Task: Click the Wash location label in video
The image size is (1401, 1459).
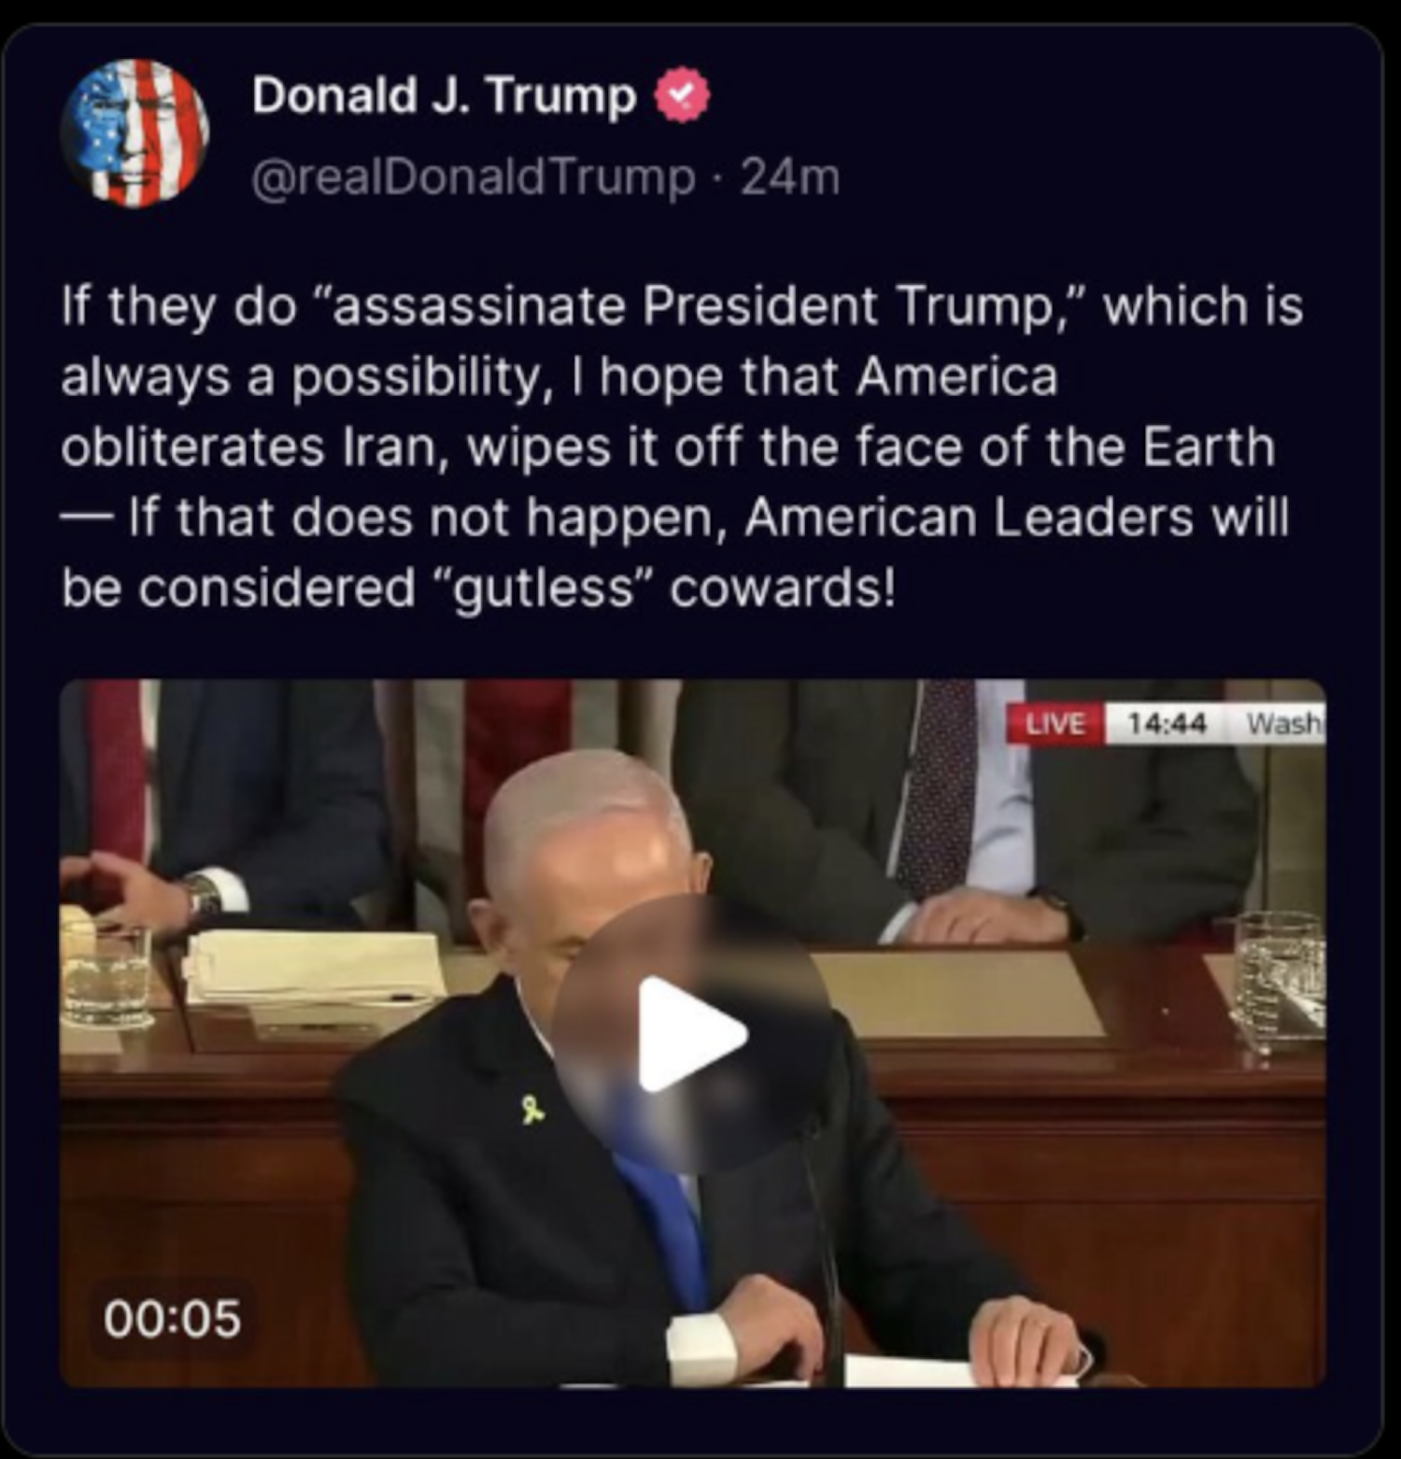Action: pos(1284,724)
